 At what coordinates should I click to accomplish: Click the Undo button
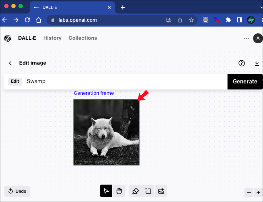click(x=17, y=191)
